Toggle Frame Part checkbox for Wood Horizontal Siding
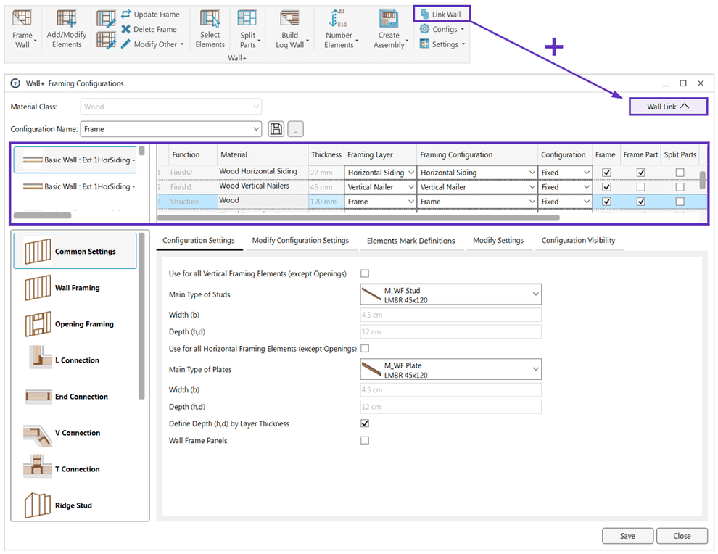Screen dimensions: 718x554 coord(640,173)
